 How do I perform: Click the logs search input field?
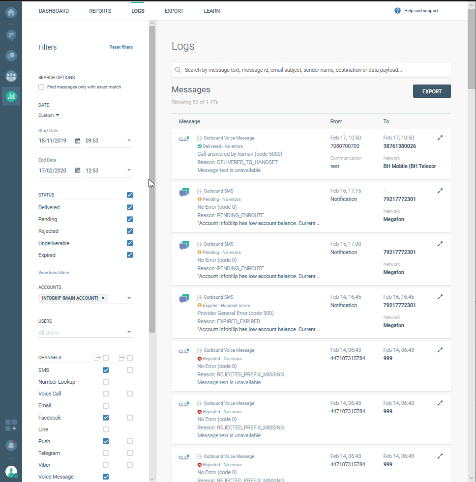315,70
